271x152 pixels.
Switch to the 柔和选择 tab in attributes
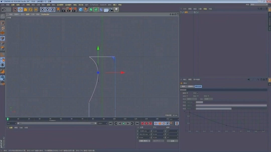199,86
